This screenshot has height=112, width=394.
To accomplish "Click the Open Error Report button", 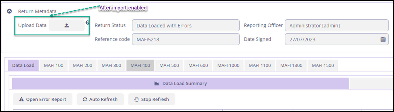I will tap(43, 99).
